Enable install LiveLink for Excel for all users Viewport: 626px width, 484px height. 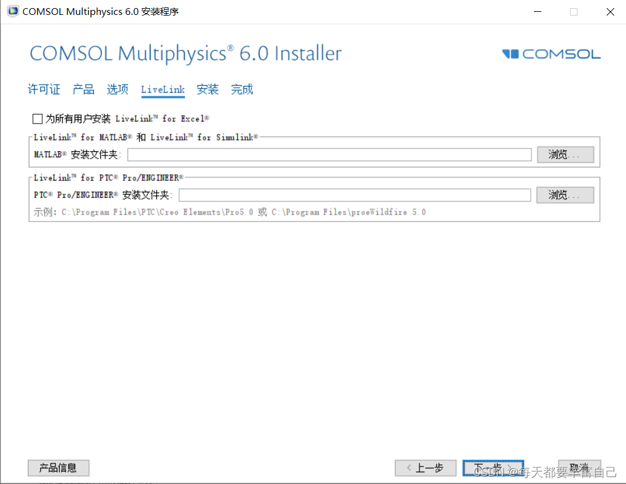[37, 119]
